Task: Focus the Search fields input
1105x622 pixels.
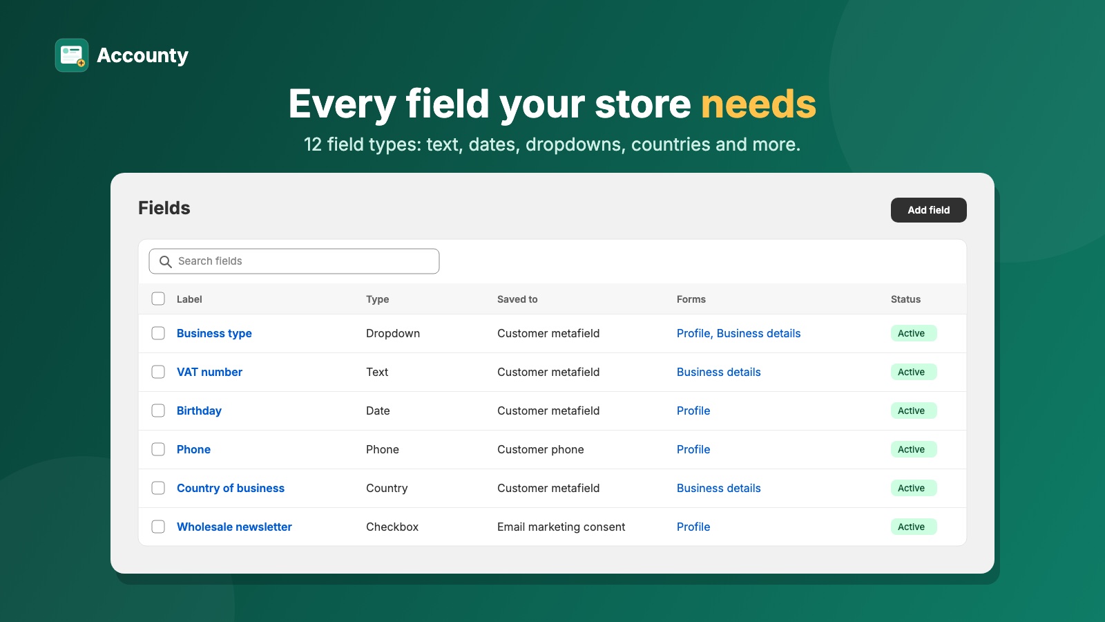Action: (294, 261)
